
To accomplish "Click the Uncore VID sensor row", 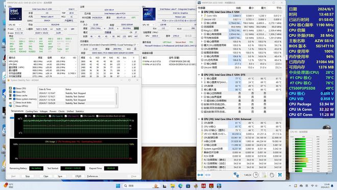I will click(242, 19).
